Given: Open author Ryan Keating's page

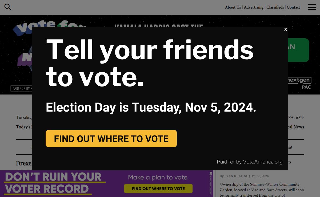Looking at the screenshot, I should [236, 176].
